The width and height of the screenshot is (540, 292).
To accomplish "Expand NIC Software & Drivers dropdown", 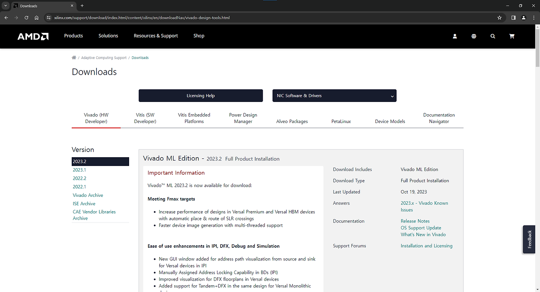I will click(334, 96).
